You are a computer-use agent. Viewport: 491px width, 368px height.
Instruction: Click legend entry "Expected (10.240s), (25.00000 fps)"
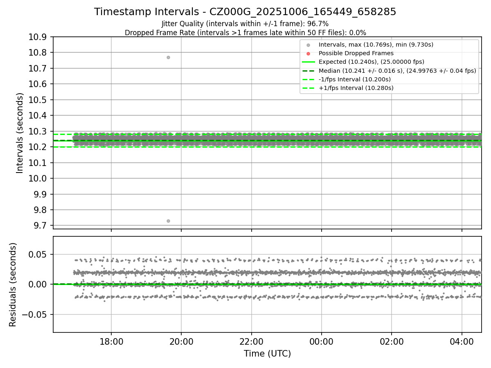[372, 62]
